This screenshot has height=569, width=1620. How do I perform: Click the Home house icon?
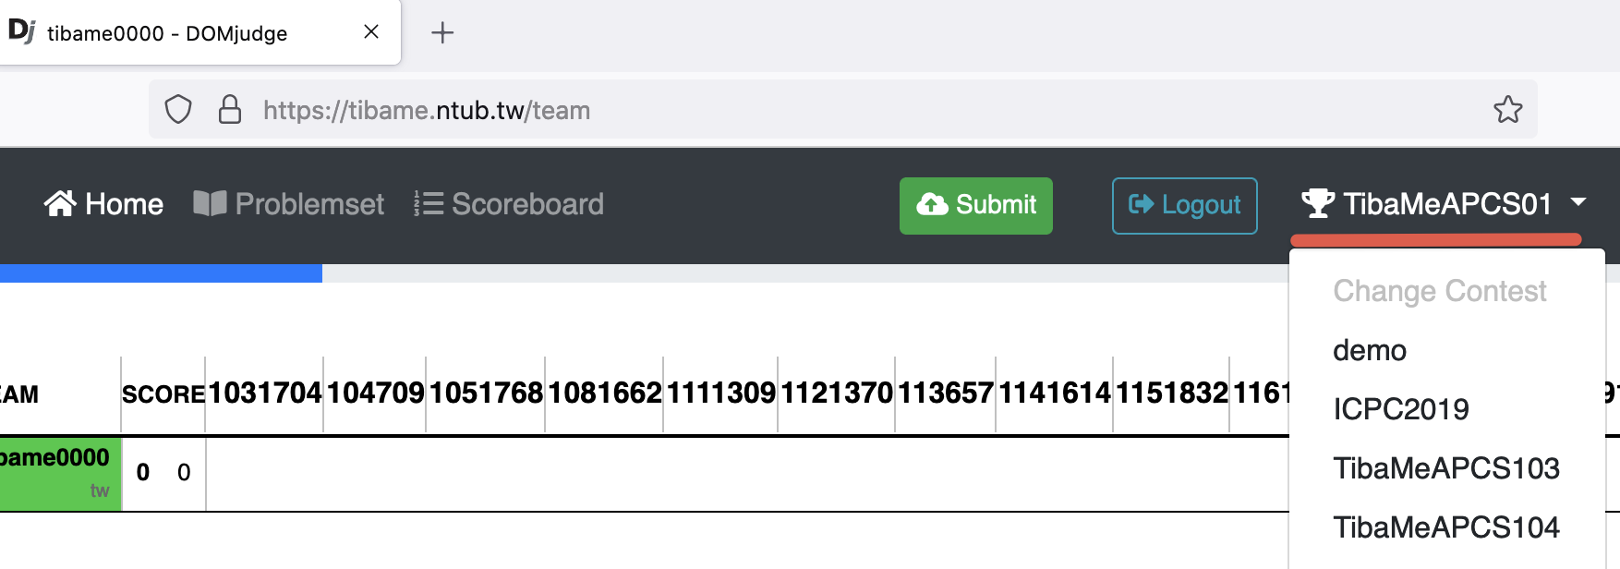click(x=60, y=204)
